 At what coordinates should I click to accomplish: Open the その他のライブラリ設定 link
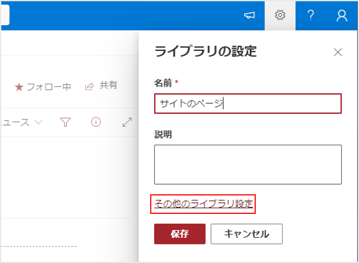tap(203, 204)
